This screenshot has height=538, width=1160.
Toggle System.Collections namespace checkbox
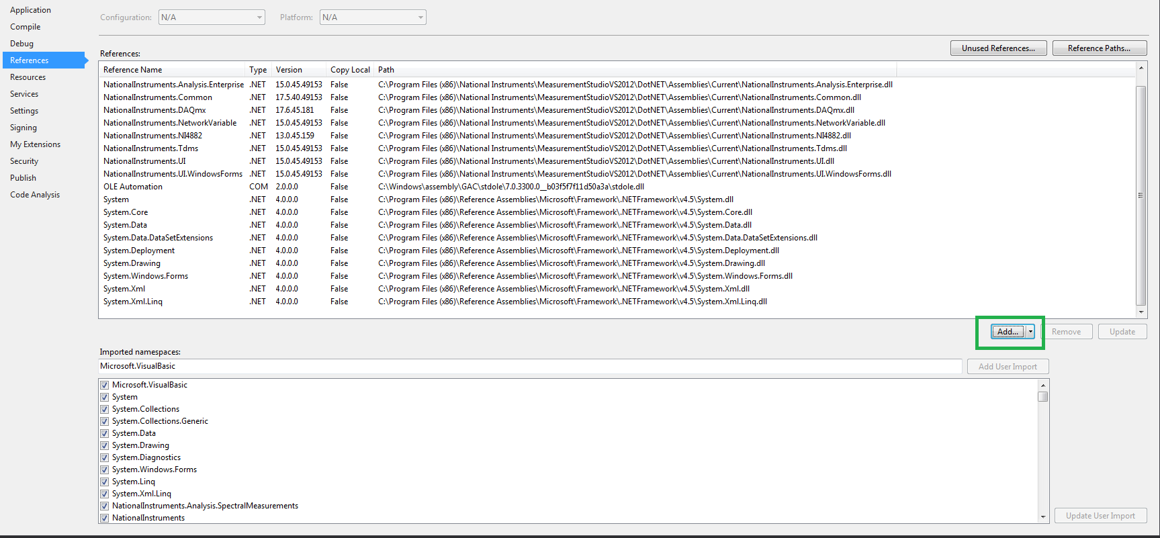(x=104, y=410)
